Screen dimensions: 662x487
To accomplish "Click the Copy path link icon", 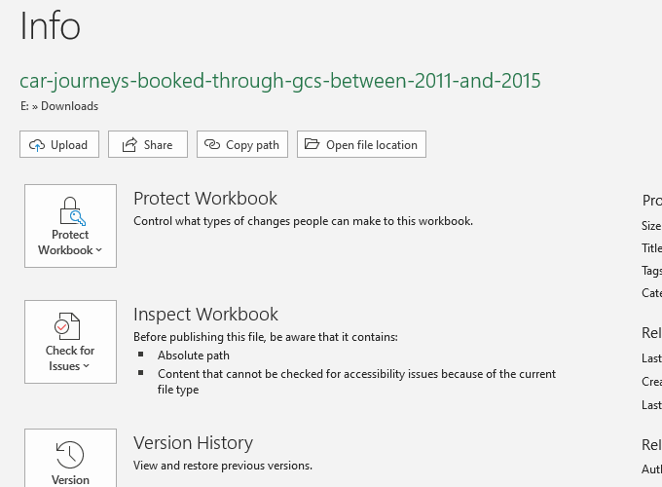I will (213, 145).
